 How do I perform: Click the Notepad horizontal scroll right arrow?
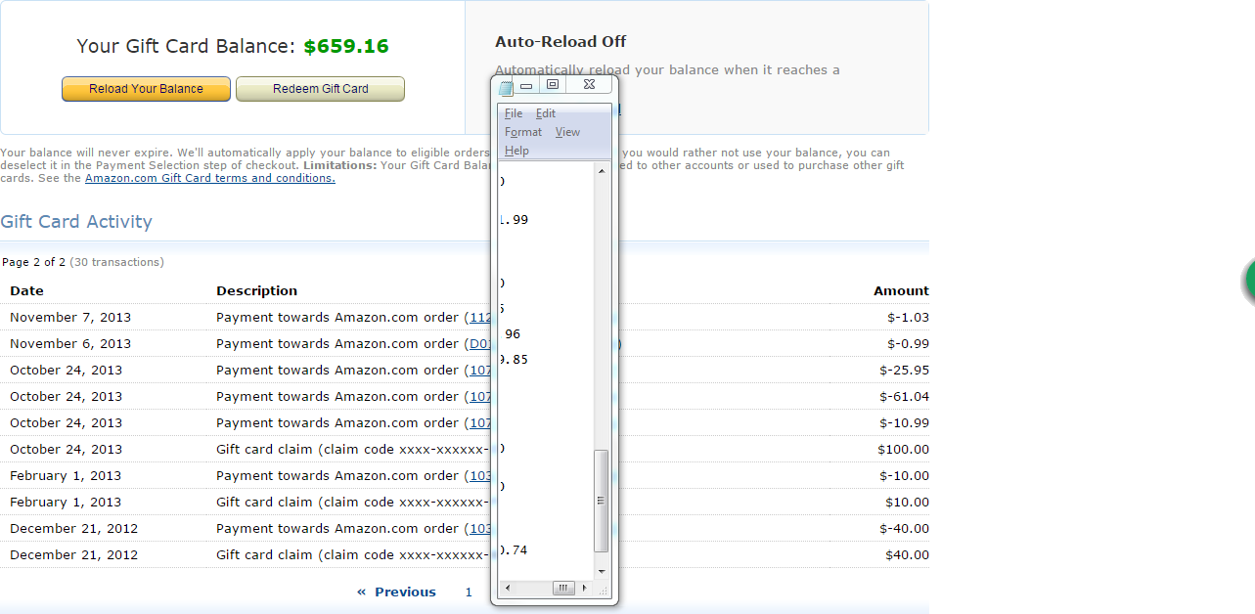pos(586,589)
